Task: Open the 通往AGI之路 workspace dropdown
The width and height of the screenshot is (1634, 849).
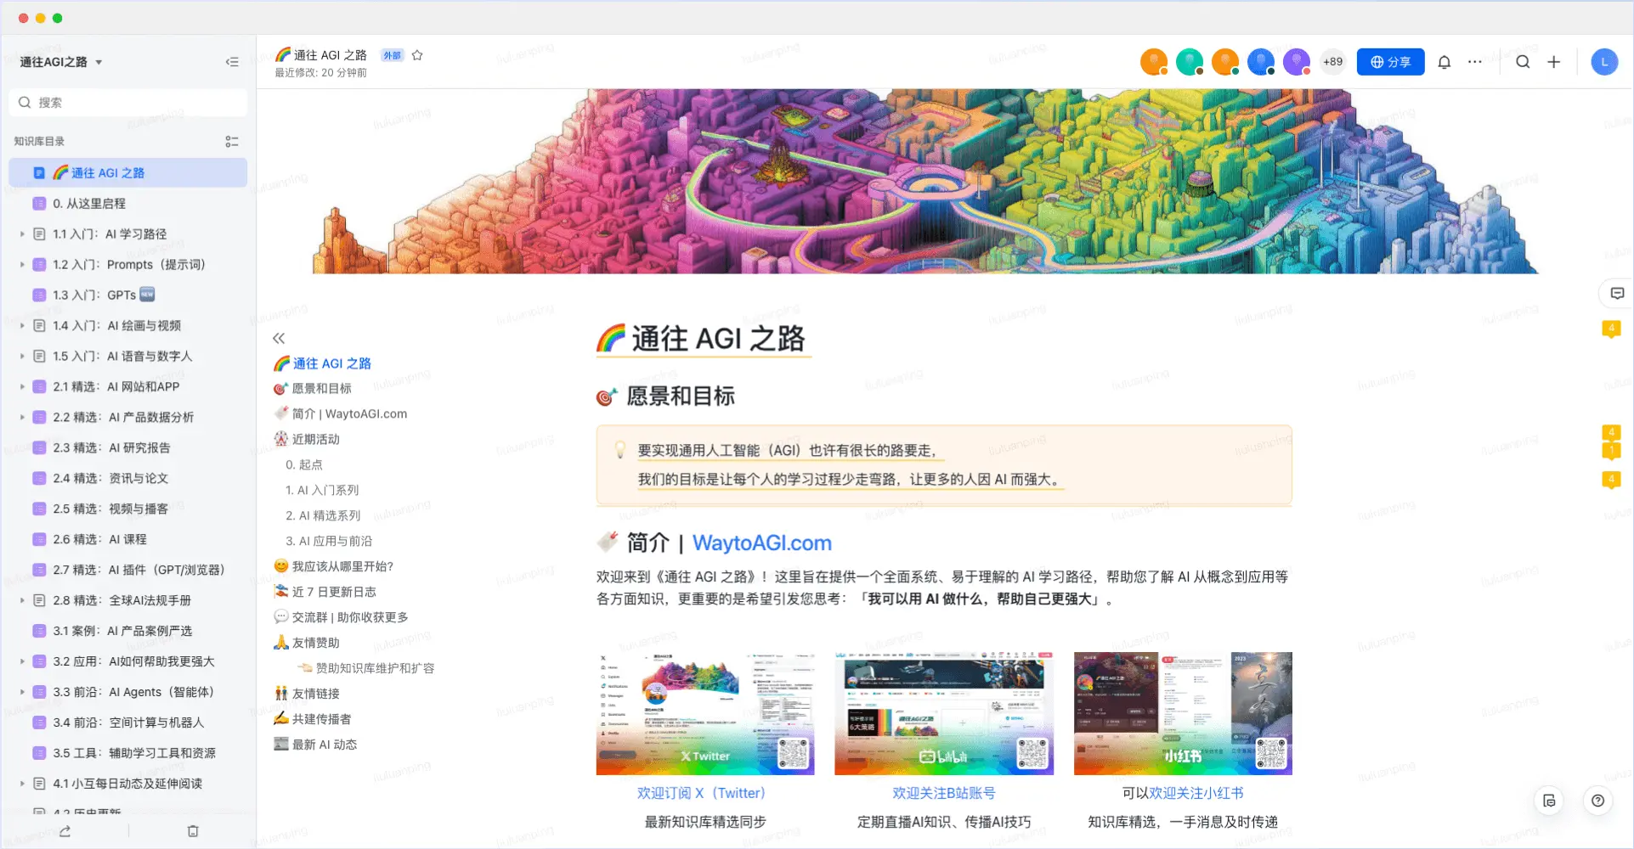Action: pyautogui.click(x=99, y=62)
